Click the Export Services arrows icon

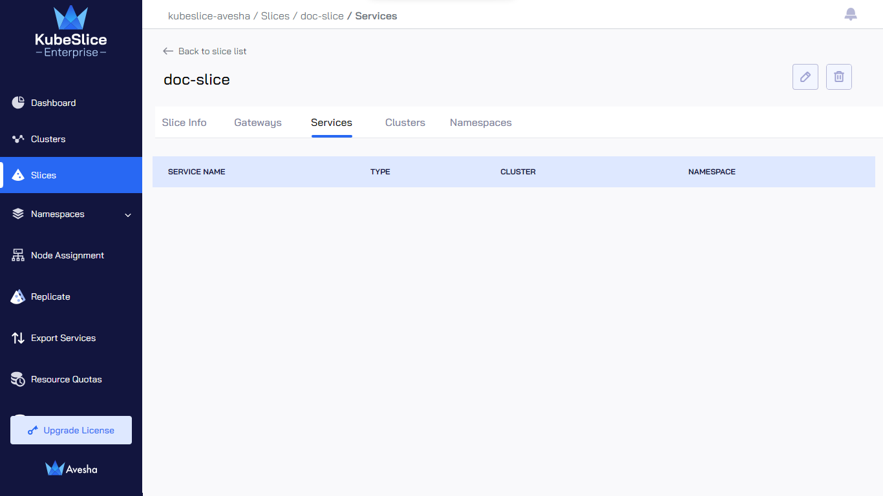[18, 338]
